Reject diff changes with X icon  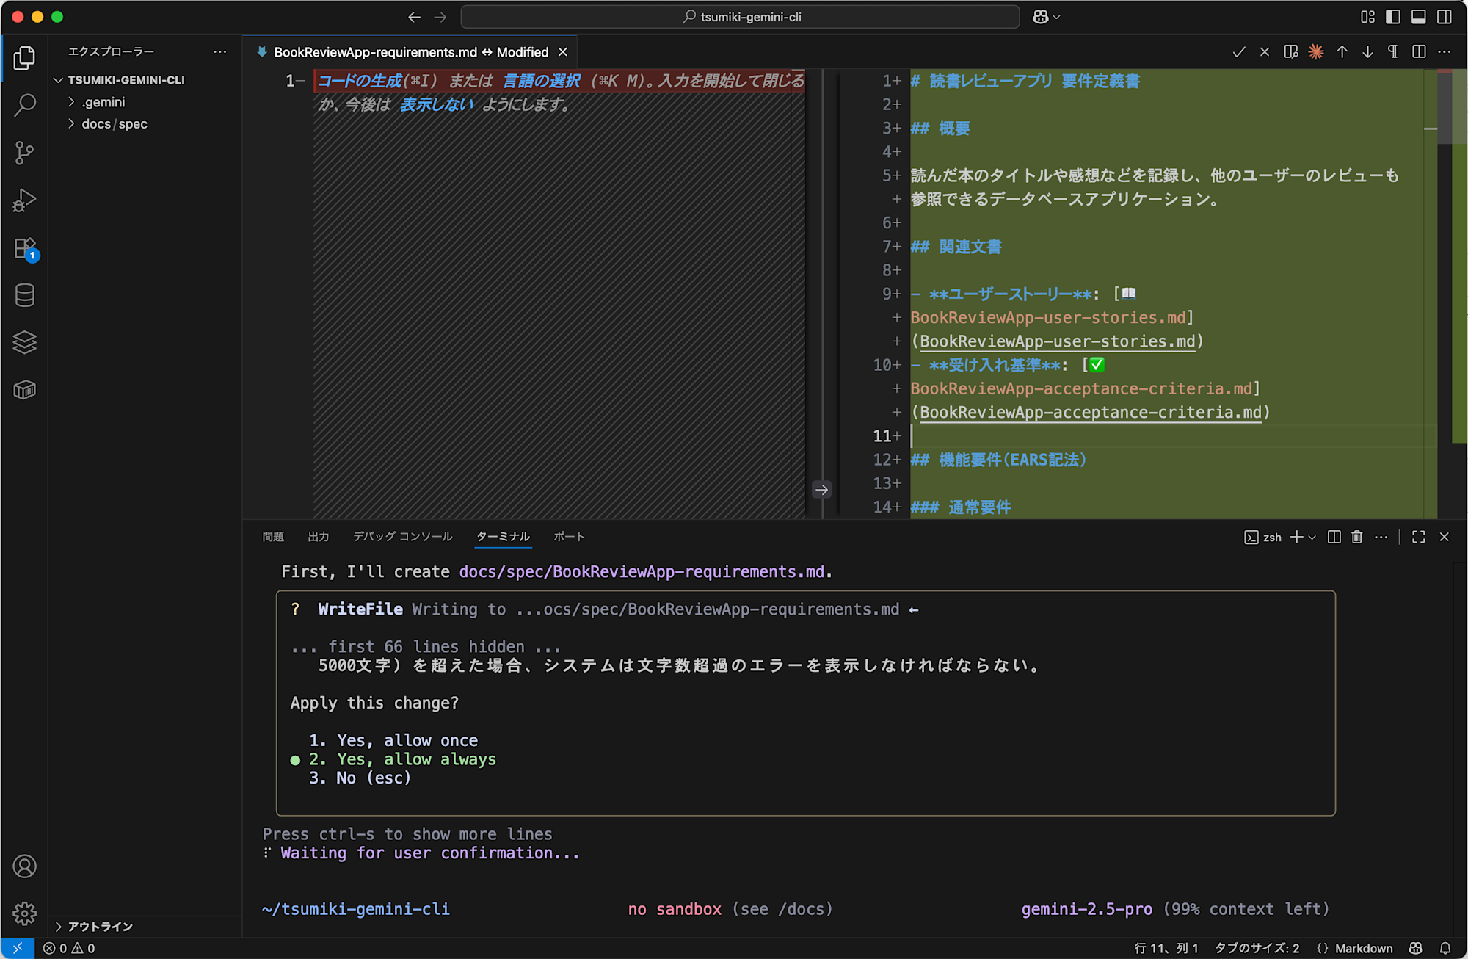(1265, 52)
